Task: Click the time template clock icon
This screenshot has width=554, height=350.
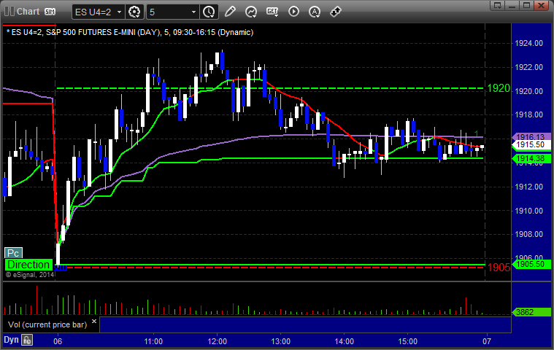Action: [209, 12]
